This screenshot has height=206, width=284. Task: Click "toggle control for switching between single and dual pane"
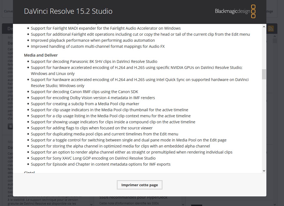(x=129, y=140)
